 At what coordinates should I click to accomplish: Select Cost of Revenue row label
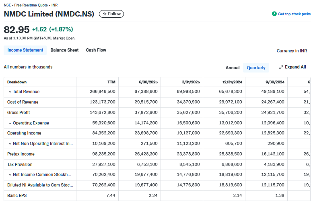(23, 102)
